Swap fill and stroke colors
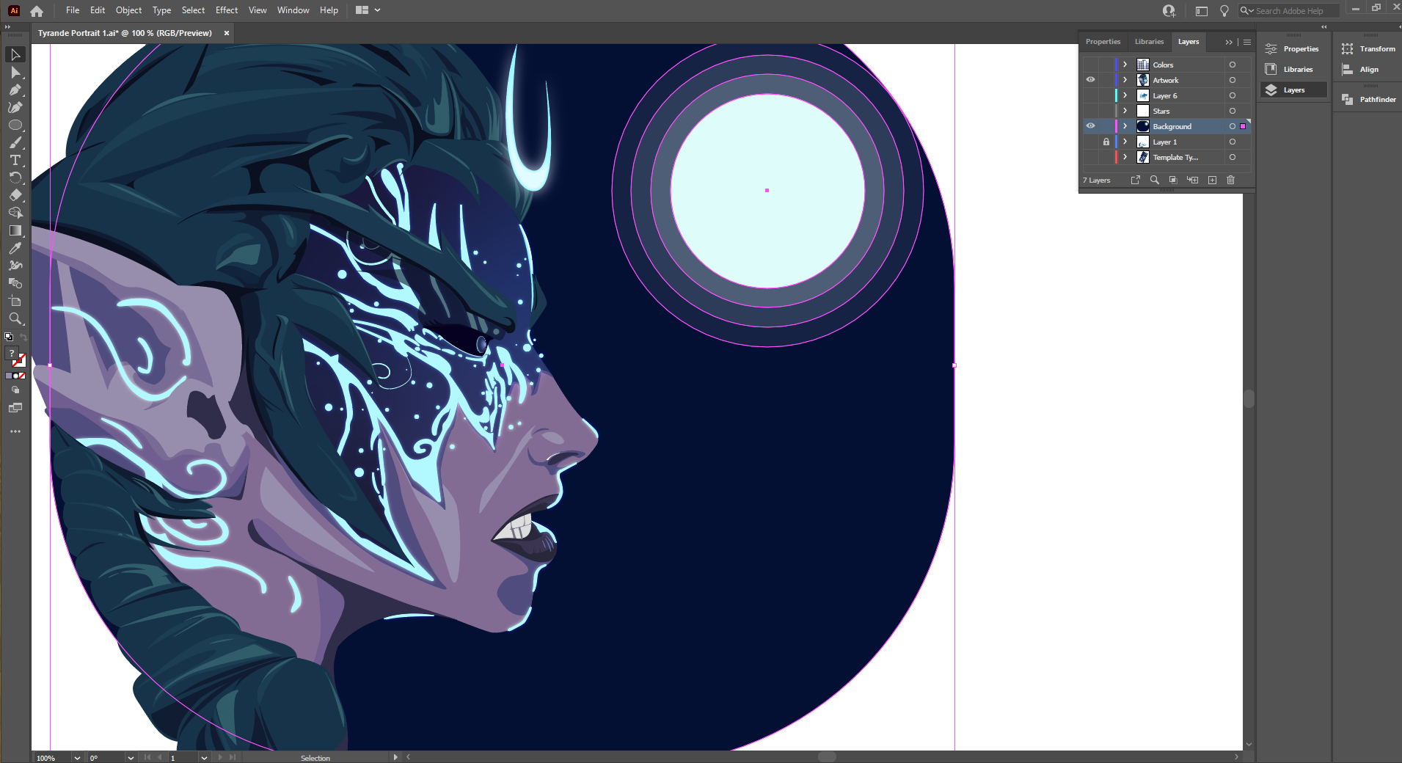 coord(23,337)
